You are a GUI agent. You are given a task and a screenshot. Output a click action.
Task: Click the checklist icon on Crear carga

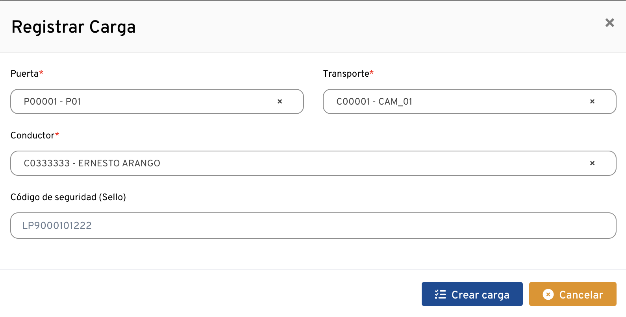(x=440, y=294)
